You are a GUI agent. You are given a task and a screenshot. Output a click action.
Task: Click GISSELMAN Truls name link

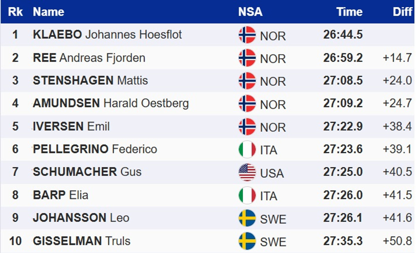[x=81, y=241]
